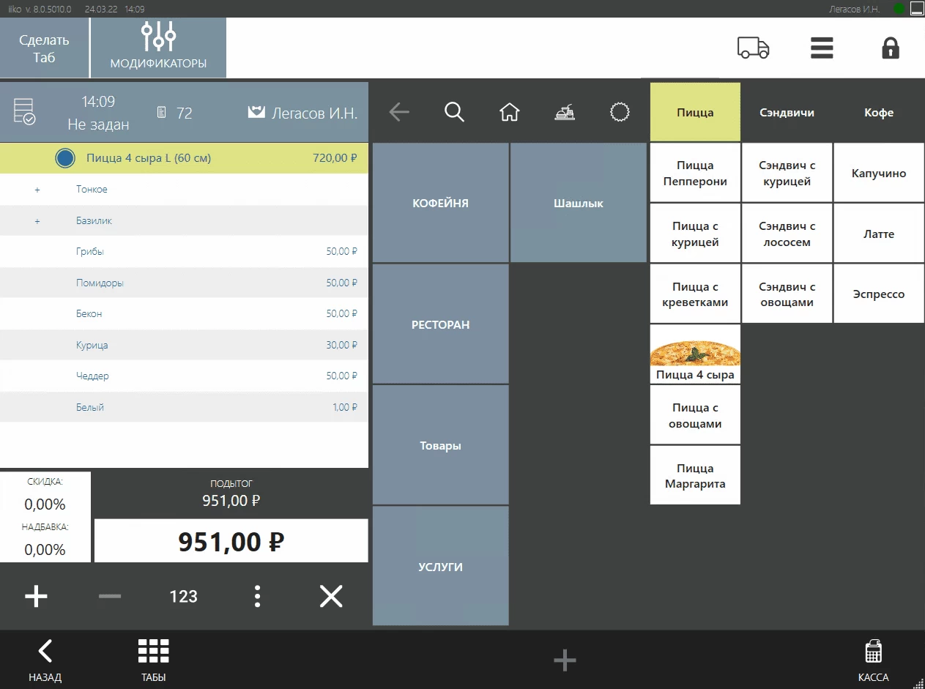
Task: Click the Скидка discount field
Action: (45, 495)
